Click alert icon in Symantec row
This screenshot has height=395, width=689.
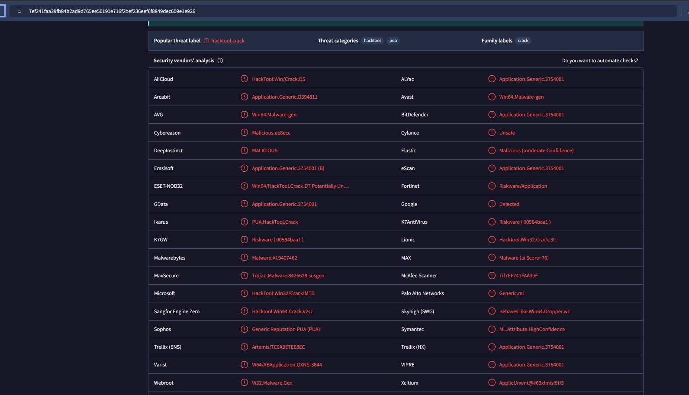point(492,329)
